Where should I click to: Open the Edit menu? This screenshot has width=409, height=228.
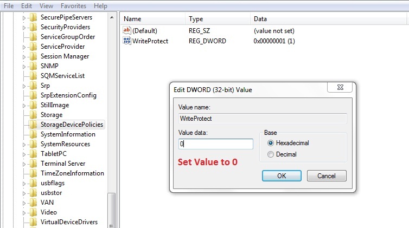(x=27, y=6)
